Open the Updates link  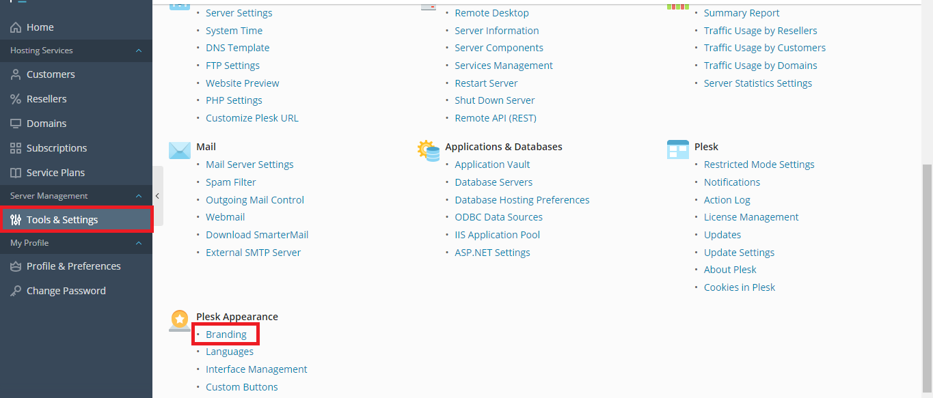point(722,235)
